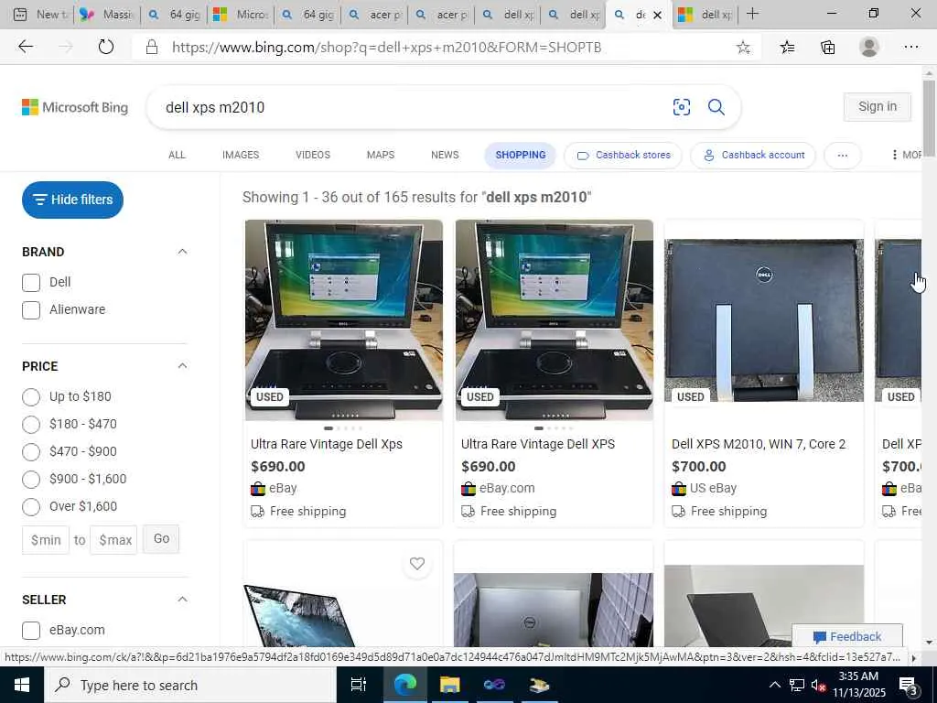Click the $max price input field

tap(113, 540)
